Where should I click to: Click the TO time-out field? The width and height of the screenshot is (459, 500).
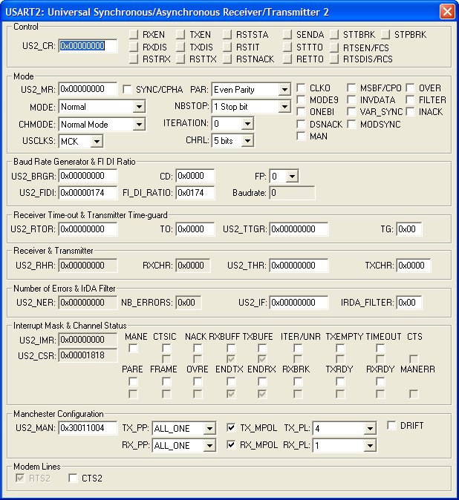(x=195, y=229)
